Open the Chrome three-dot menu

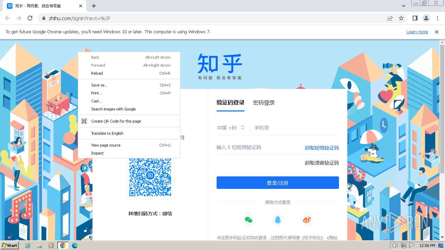click(437, 18)
